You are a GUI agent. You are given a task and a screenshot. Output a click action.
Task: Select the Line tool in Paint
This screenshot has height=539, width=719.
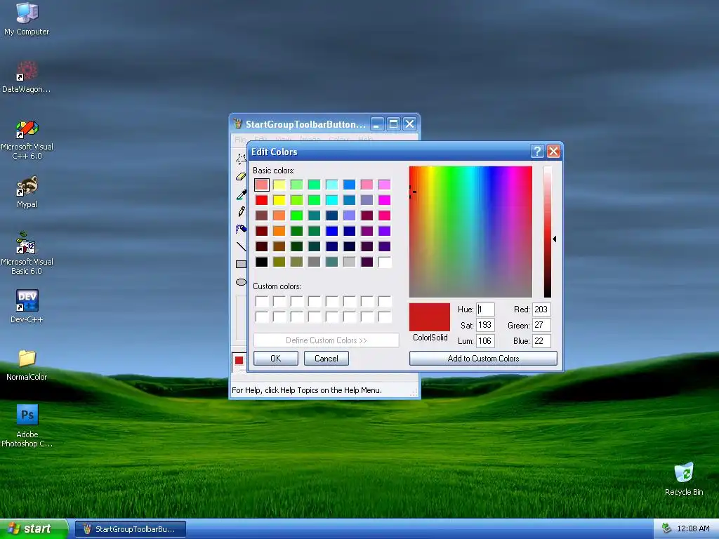[x=241, y=246]
